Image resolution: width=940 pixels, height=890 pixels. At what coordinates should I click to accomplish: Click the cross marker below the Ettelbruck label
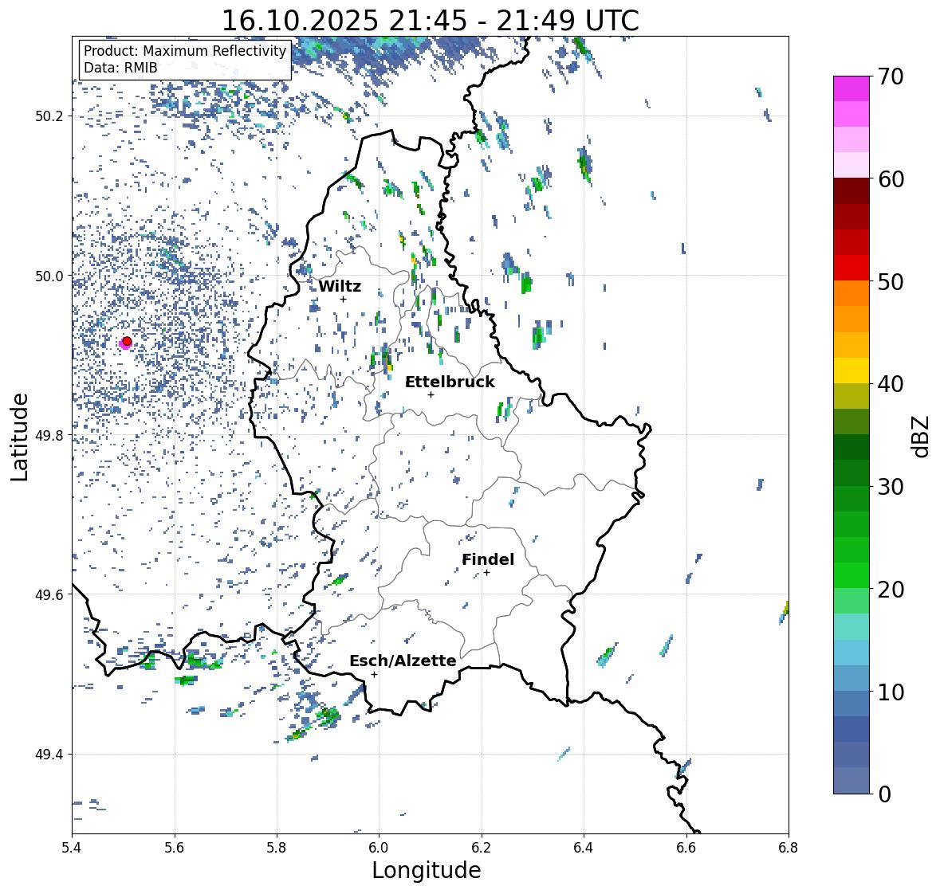click(431, 394)
